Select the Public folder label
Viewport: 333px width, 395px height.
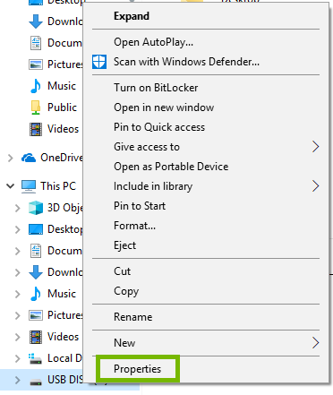pos(62,107)
